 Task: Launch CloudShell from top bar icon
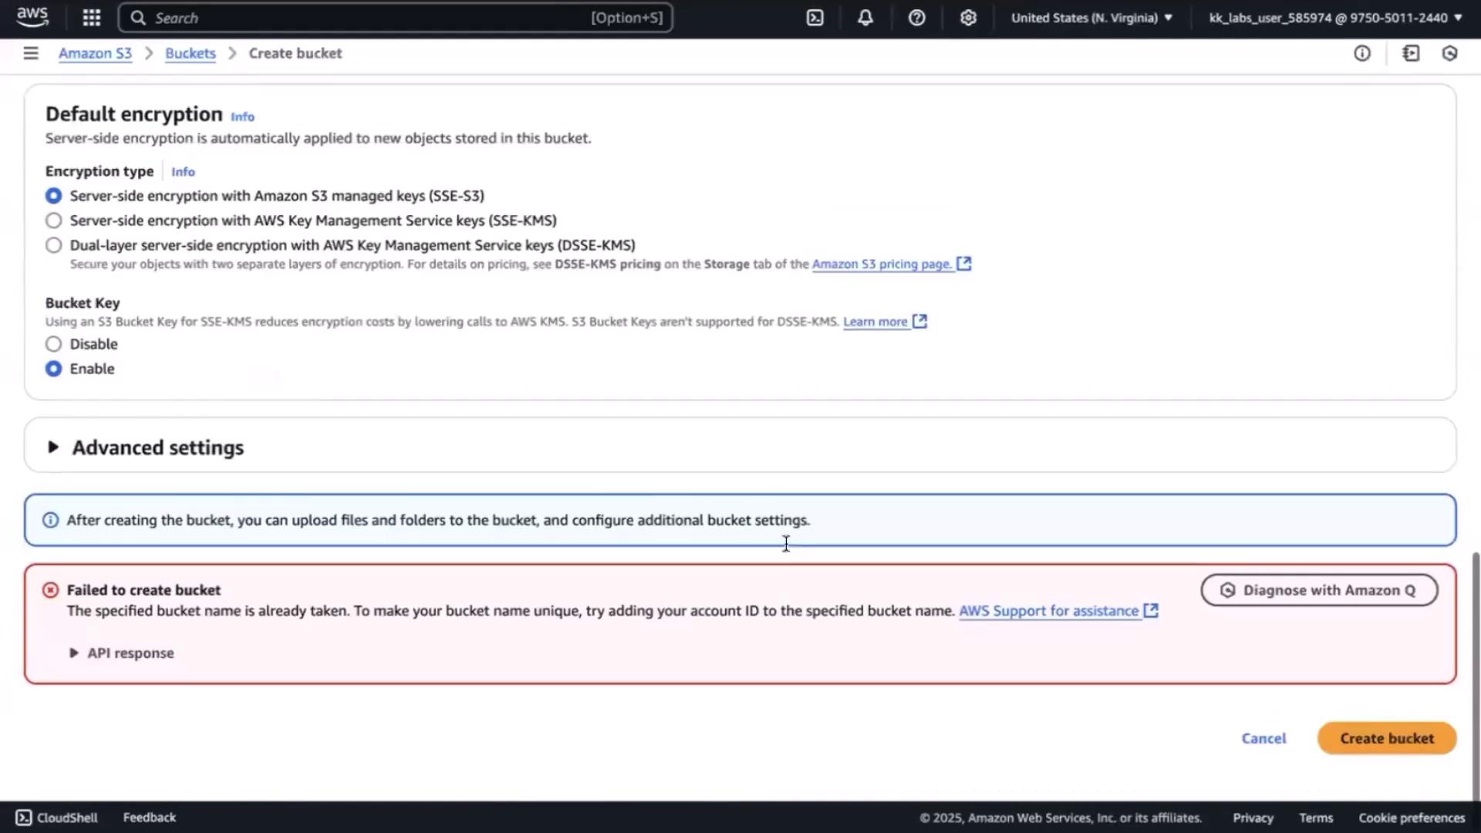(815, 18)
